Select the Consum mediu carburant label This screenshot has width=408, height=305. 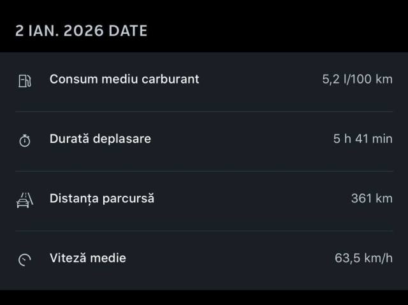click(x=124, y=79)
